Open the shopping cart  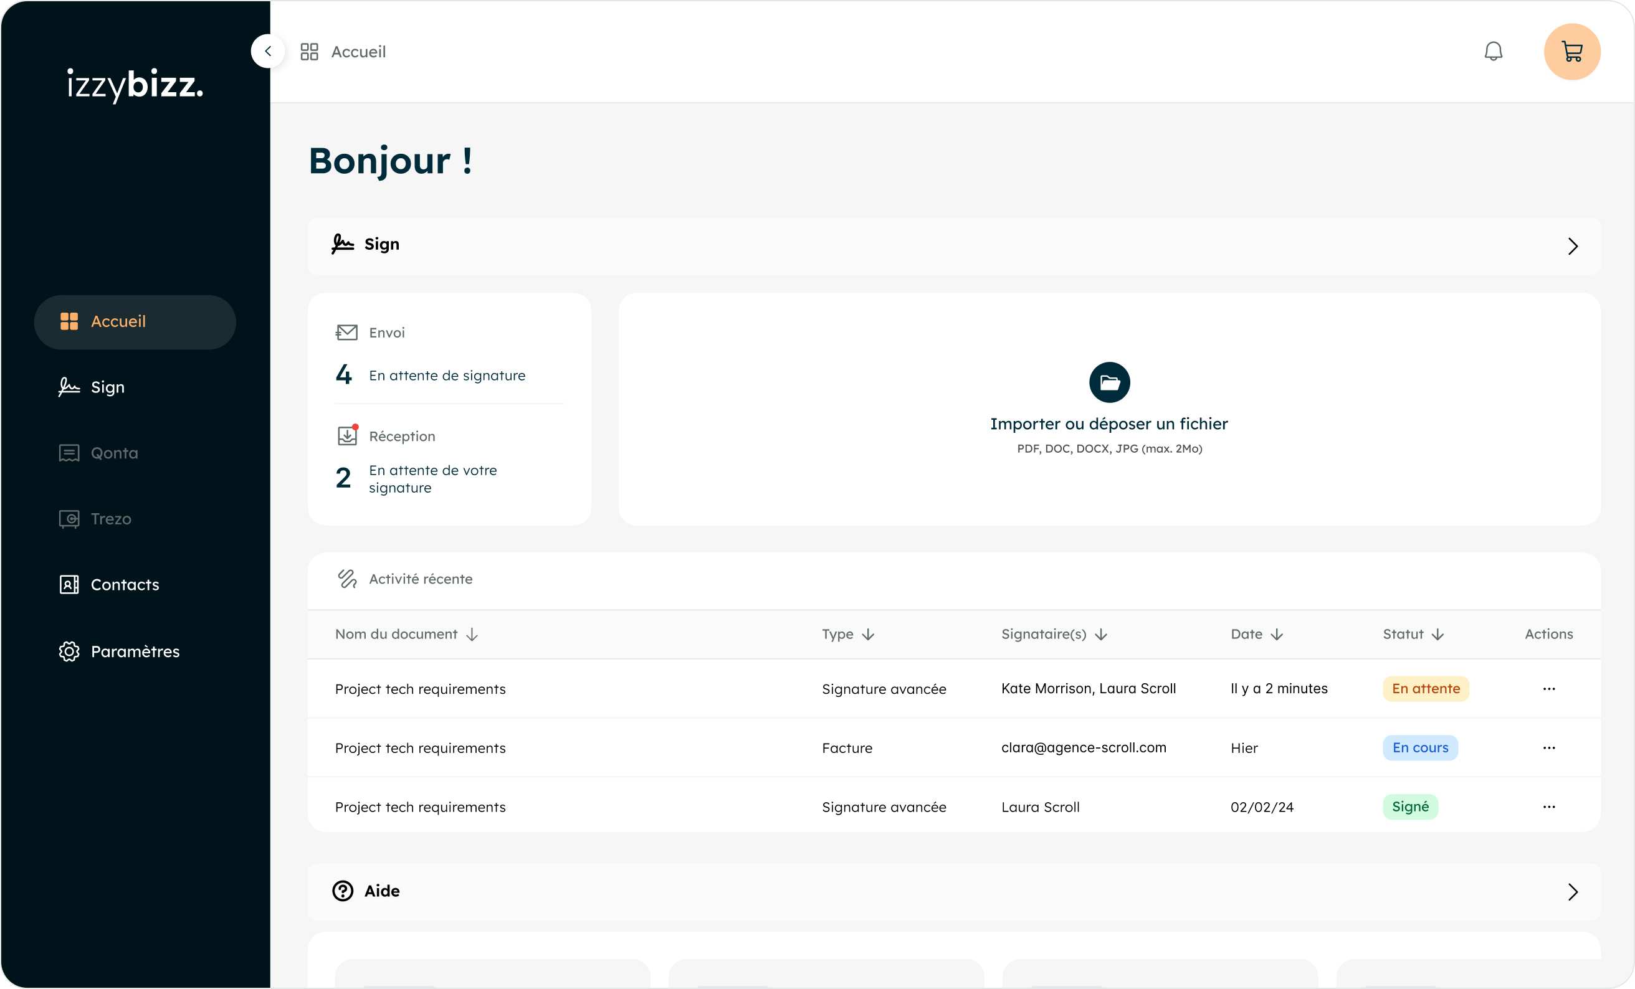(x=1572, y=52)
